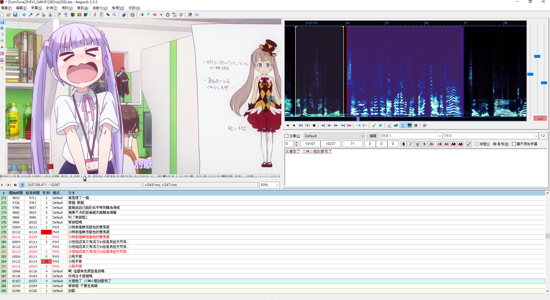This screenshot has height=300, width=550.
Task: Expand the 特效 effect dropdown
Action: 536,136
